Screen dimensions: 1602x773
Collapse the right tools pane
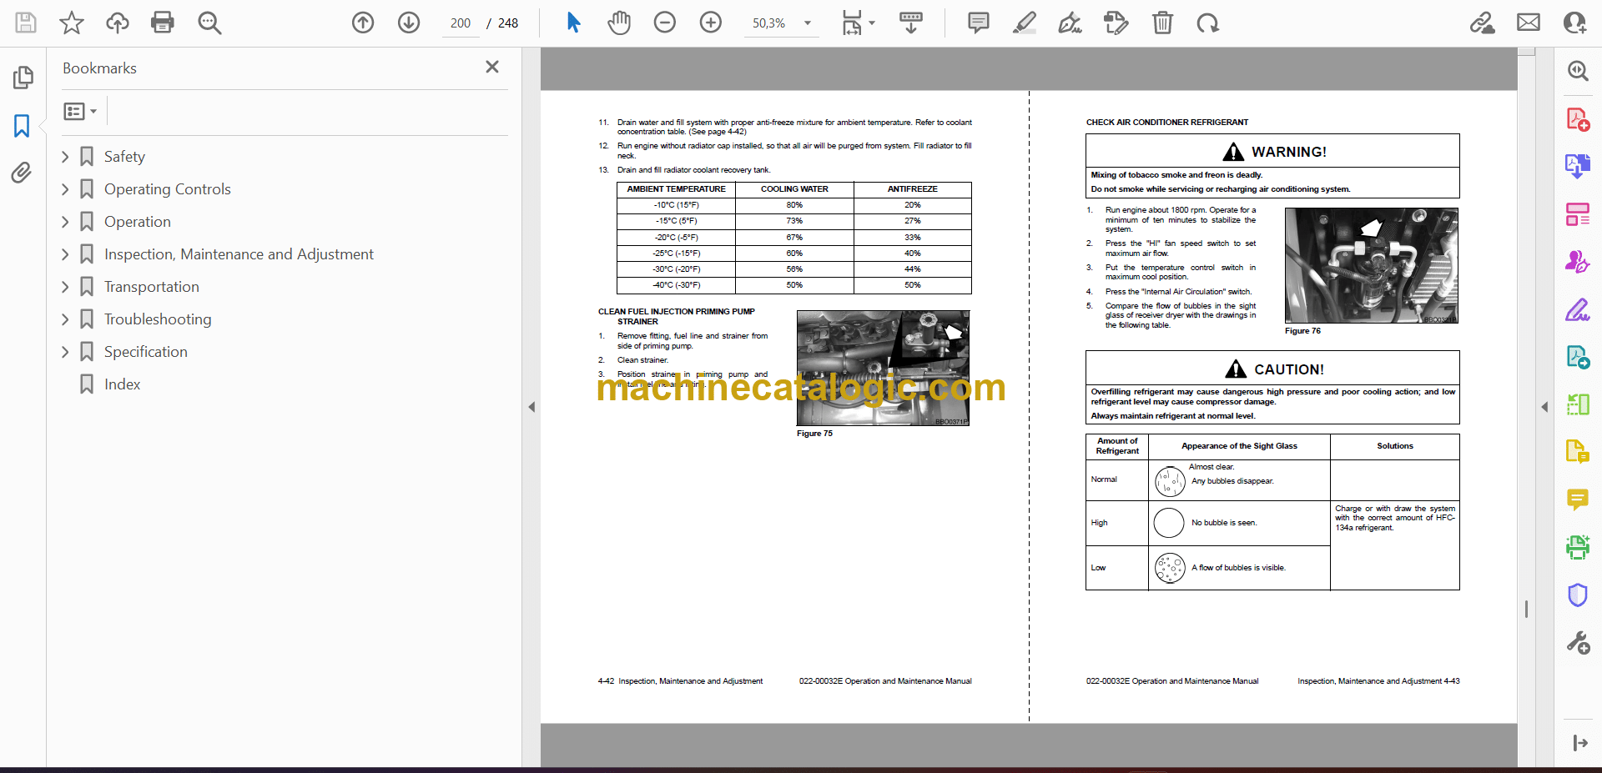[x=1544, y=407]
